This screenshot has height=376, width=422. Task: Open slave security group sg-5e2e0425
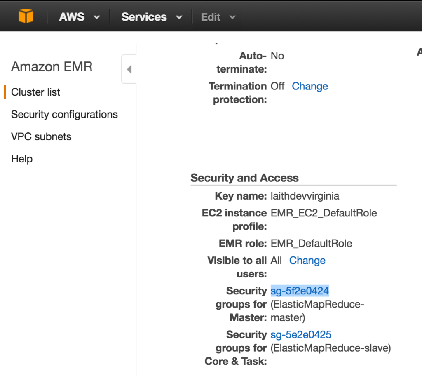click(300, 334)
